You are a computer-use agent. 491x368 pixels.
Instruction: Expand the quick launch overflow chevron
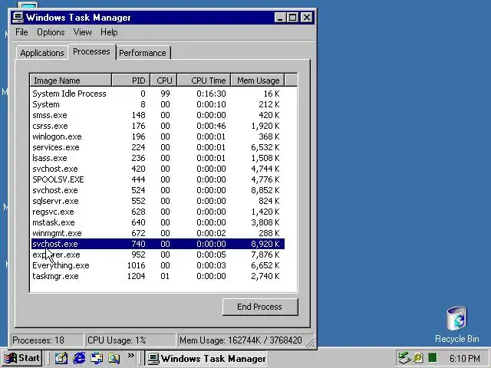click(x=131, y=356)
